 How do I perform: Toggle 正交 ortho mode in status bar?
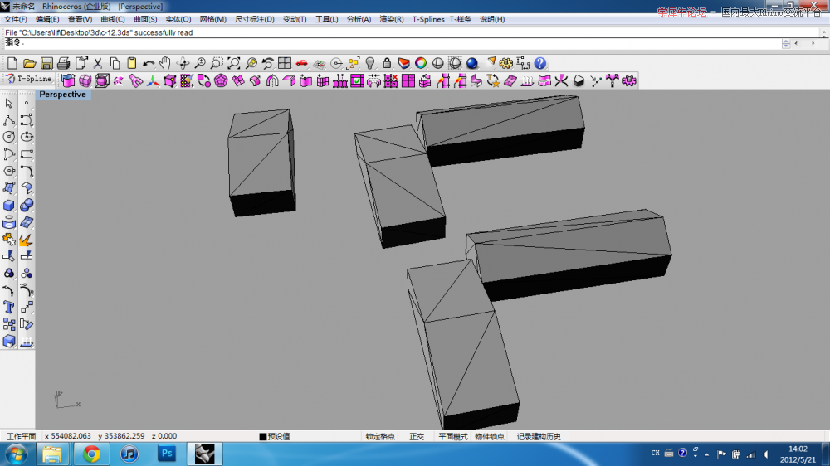(x=417, y=436)
